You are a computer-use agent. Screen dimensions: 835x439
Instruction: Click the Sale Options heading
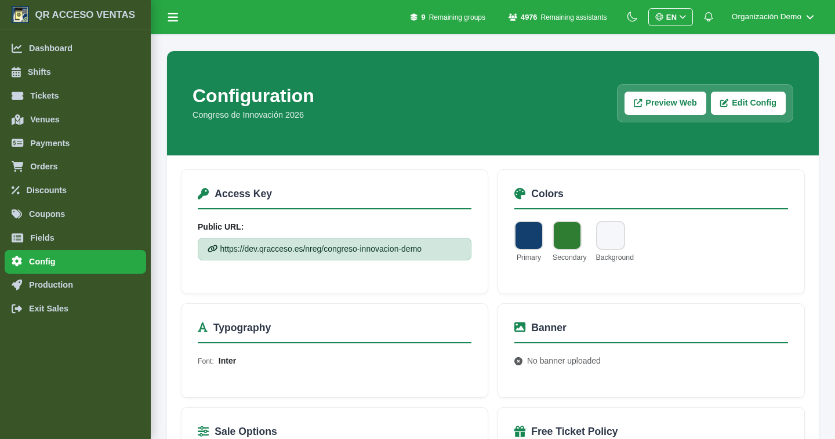click(246, 431)
